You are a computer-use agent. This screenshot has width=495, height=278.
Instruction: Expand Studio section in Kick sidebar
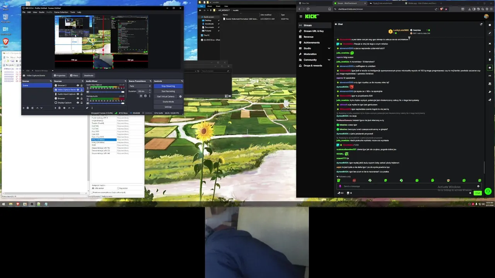click(329, 48)
